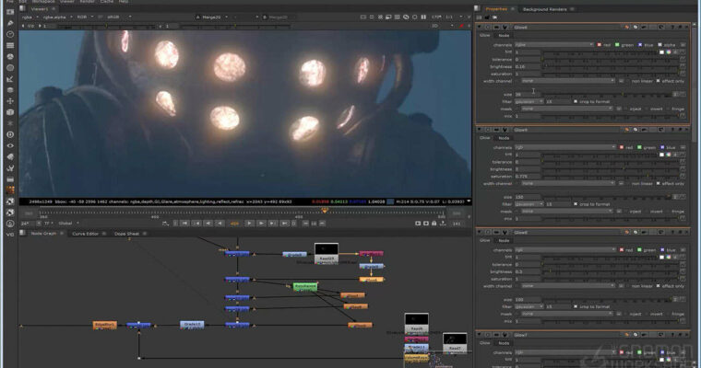Image resolution: width=701 pixels, height=368 pixels.
Task: Open the mask dropdown in the brightness 0.3 Glow
Action: pyautogui.click(x=569, y=314)
